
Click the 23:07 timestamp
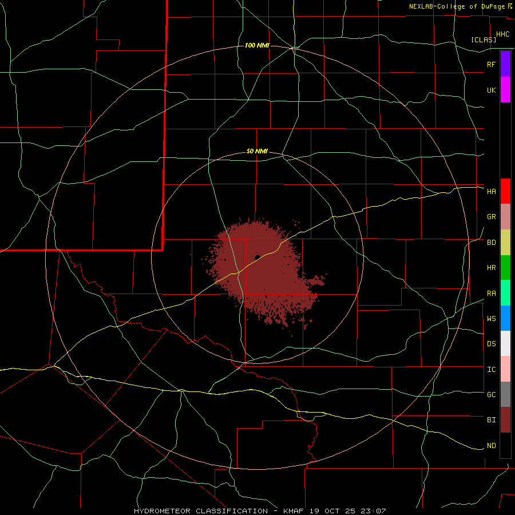pos(375,511)
